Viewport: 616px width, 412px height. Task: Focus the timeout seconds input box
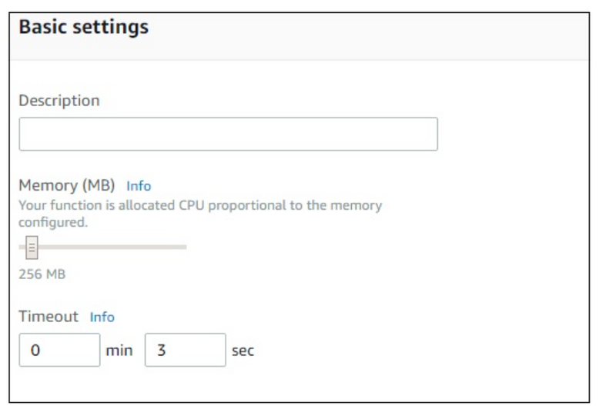click(x=185, y=350)
